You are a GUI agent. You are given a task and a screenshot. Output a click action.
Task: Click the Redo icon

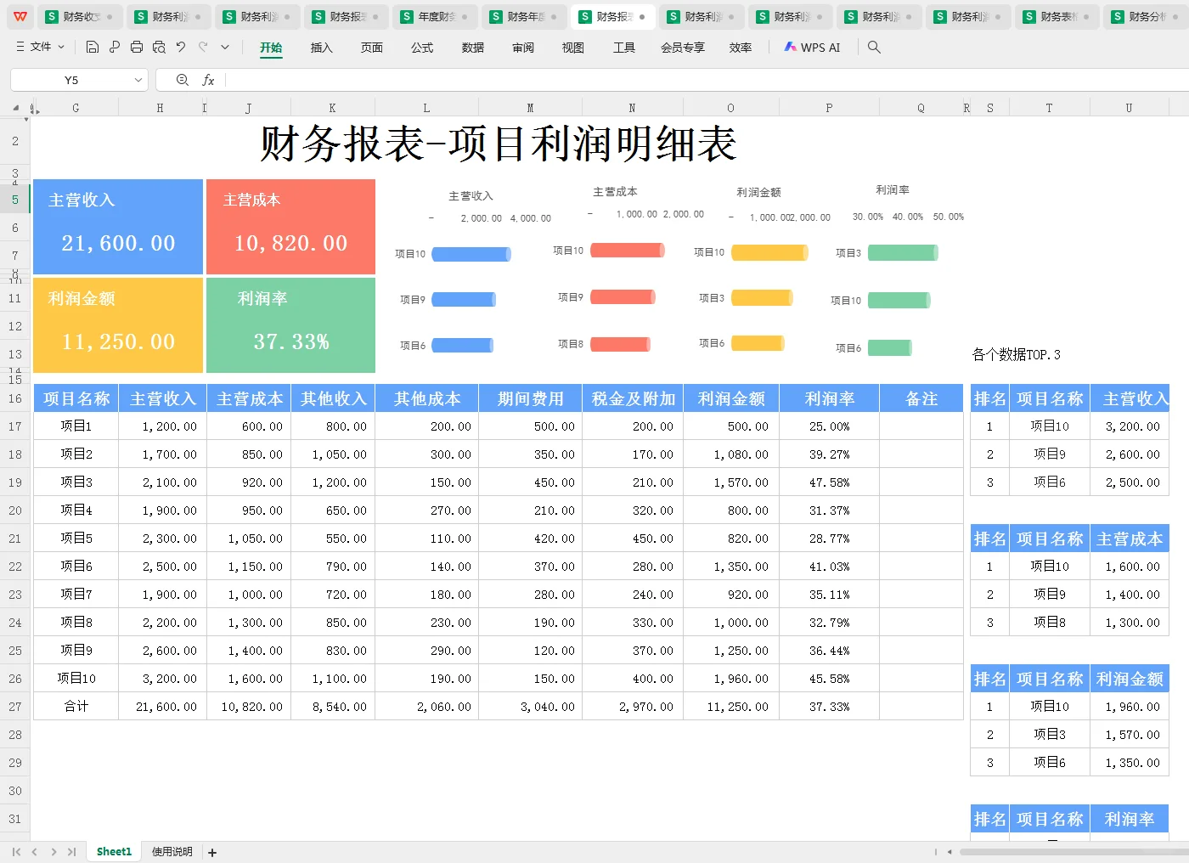pyautogui.click(x=204, y=47)
